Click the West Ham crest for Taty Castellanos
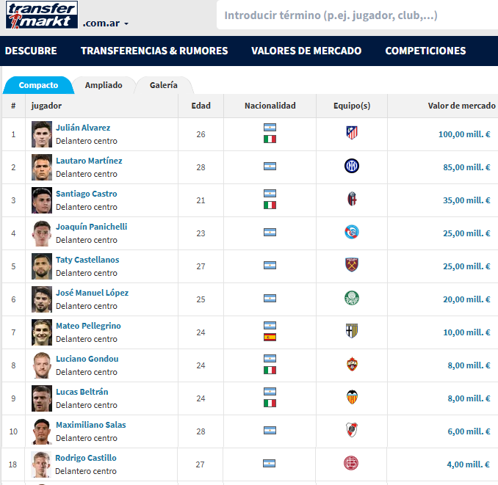The height and width of the screenshot is (485, 498). (x=352, y=265)
